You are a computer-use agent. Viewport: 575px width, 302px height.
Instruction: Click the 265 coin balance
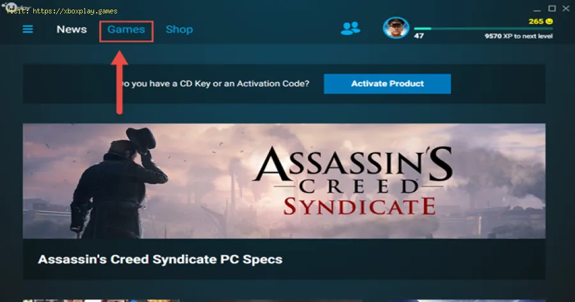pos(536,21)
